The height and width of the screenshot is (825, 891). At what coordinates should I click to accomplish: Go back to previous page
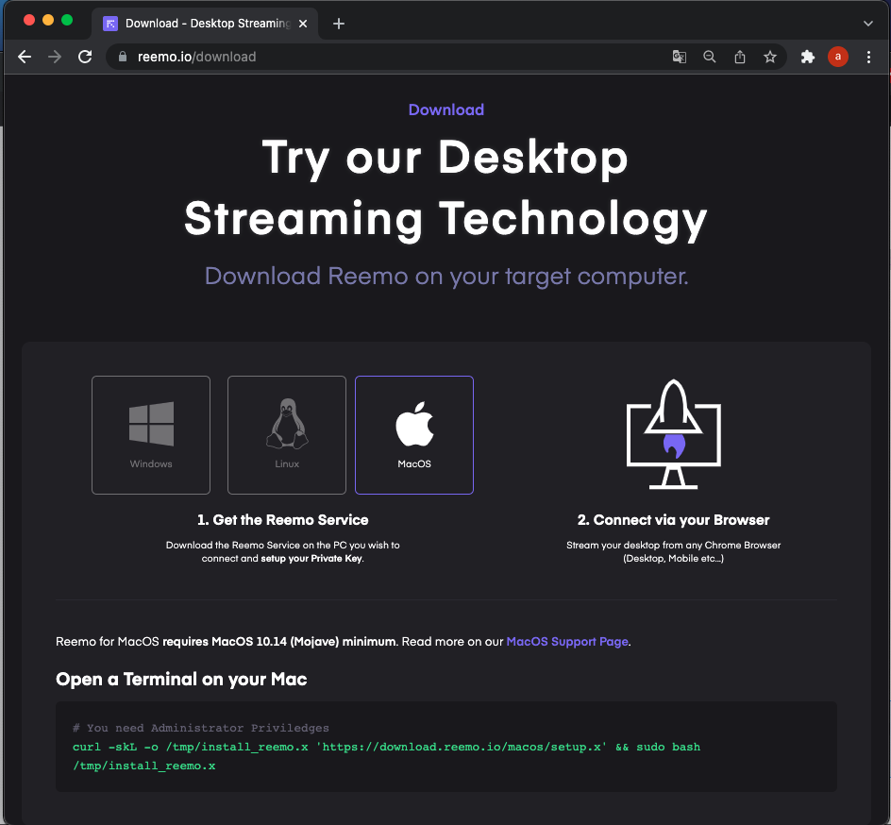click(x=25, y=57)
